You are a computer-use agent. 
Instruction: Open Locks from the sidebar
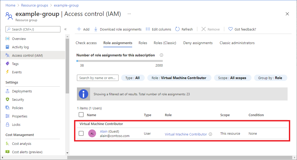16,125
